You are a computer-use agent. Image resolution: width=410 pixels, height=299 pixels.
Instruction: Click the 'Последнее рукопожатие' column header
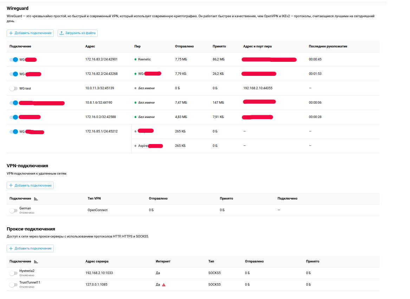pyautogui.click(x=328, y=46)
